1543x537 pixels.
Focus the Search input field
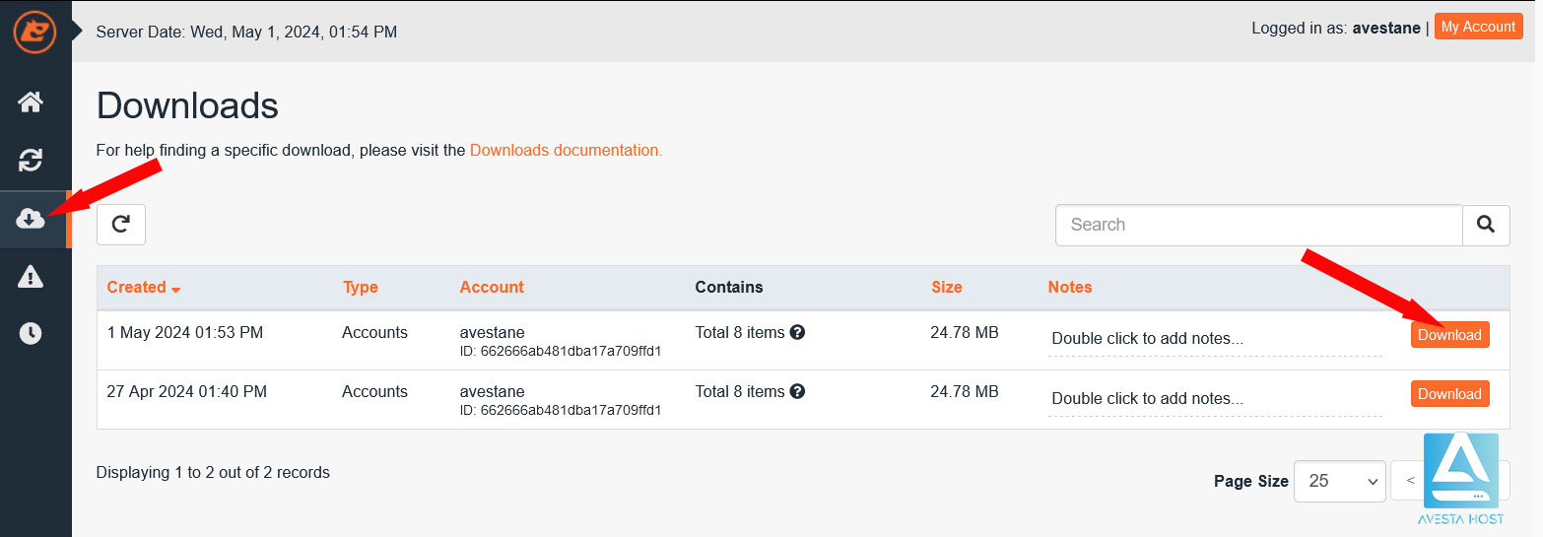[x=1258, y=225]
